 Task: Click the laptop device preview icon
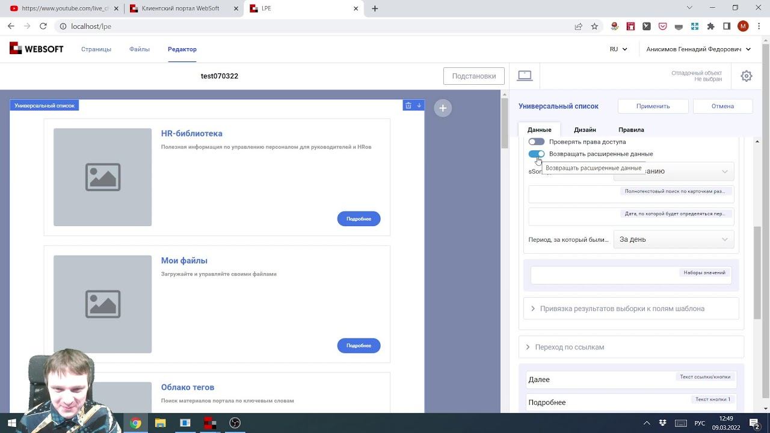[x=525, y=76]
